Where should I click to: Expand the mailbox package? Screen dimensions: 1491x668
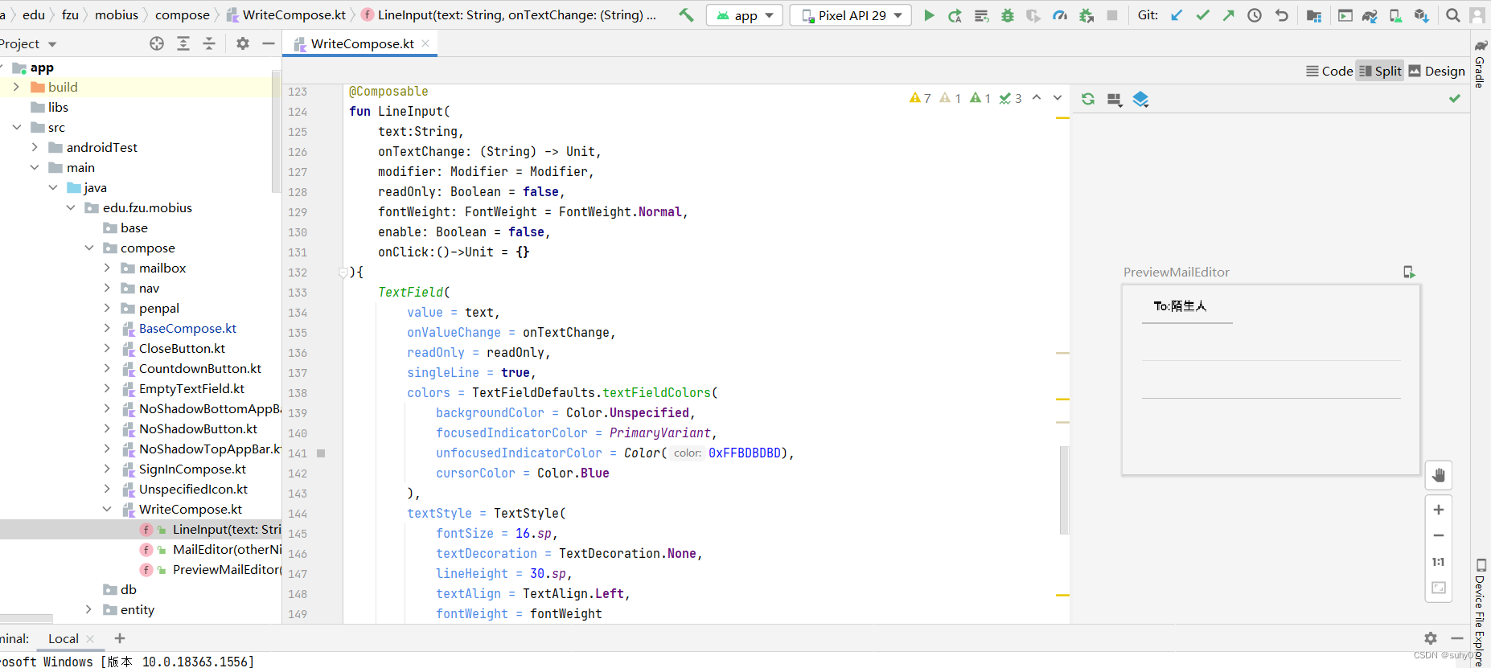click(107, 268)
